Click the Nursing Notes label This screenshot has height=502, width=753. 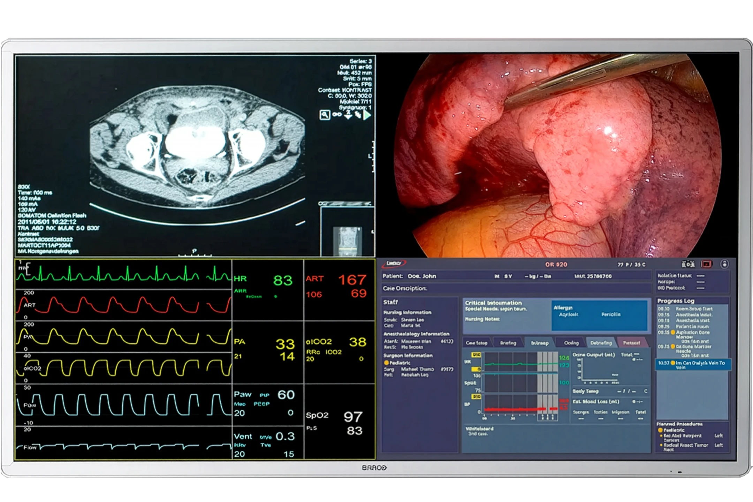coord(482,319)
